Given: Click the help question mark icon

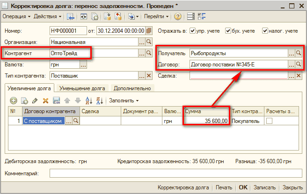Looking at the screenshot, I should point(177,16).
